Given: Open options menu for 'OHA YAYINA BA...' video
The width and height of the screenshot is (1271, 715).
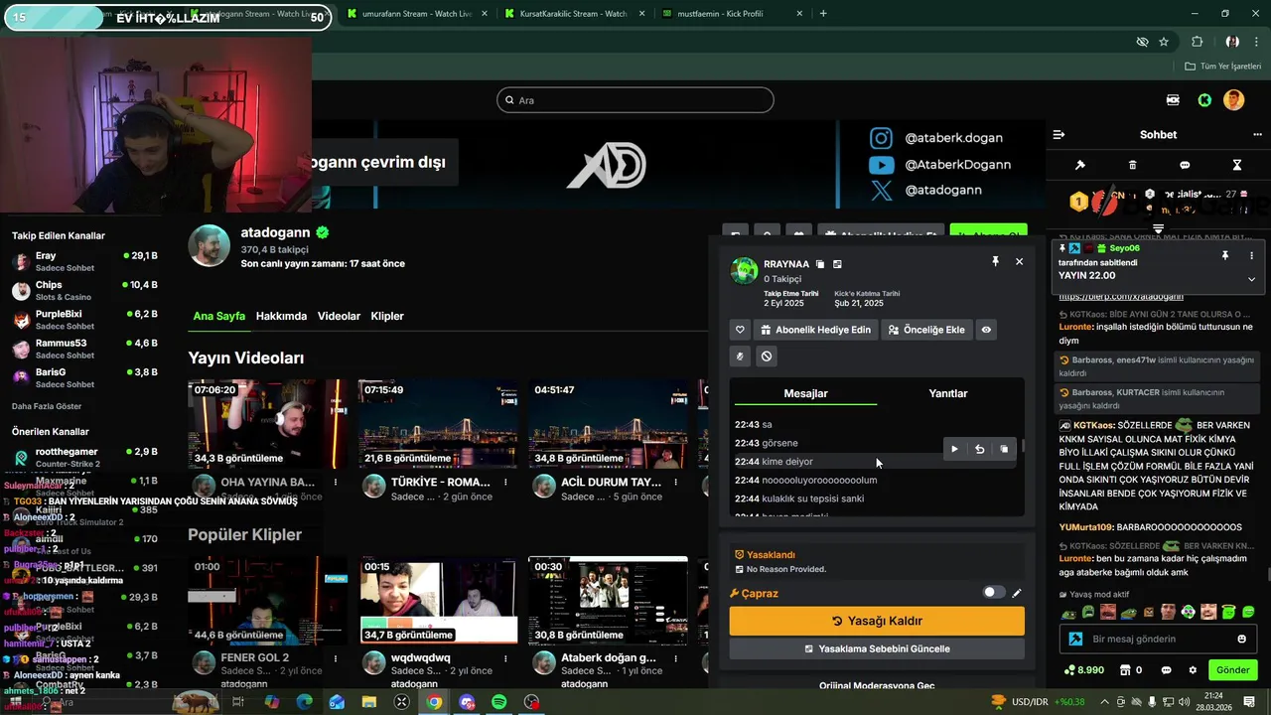Looking at the screenshot, I should 336,482.
